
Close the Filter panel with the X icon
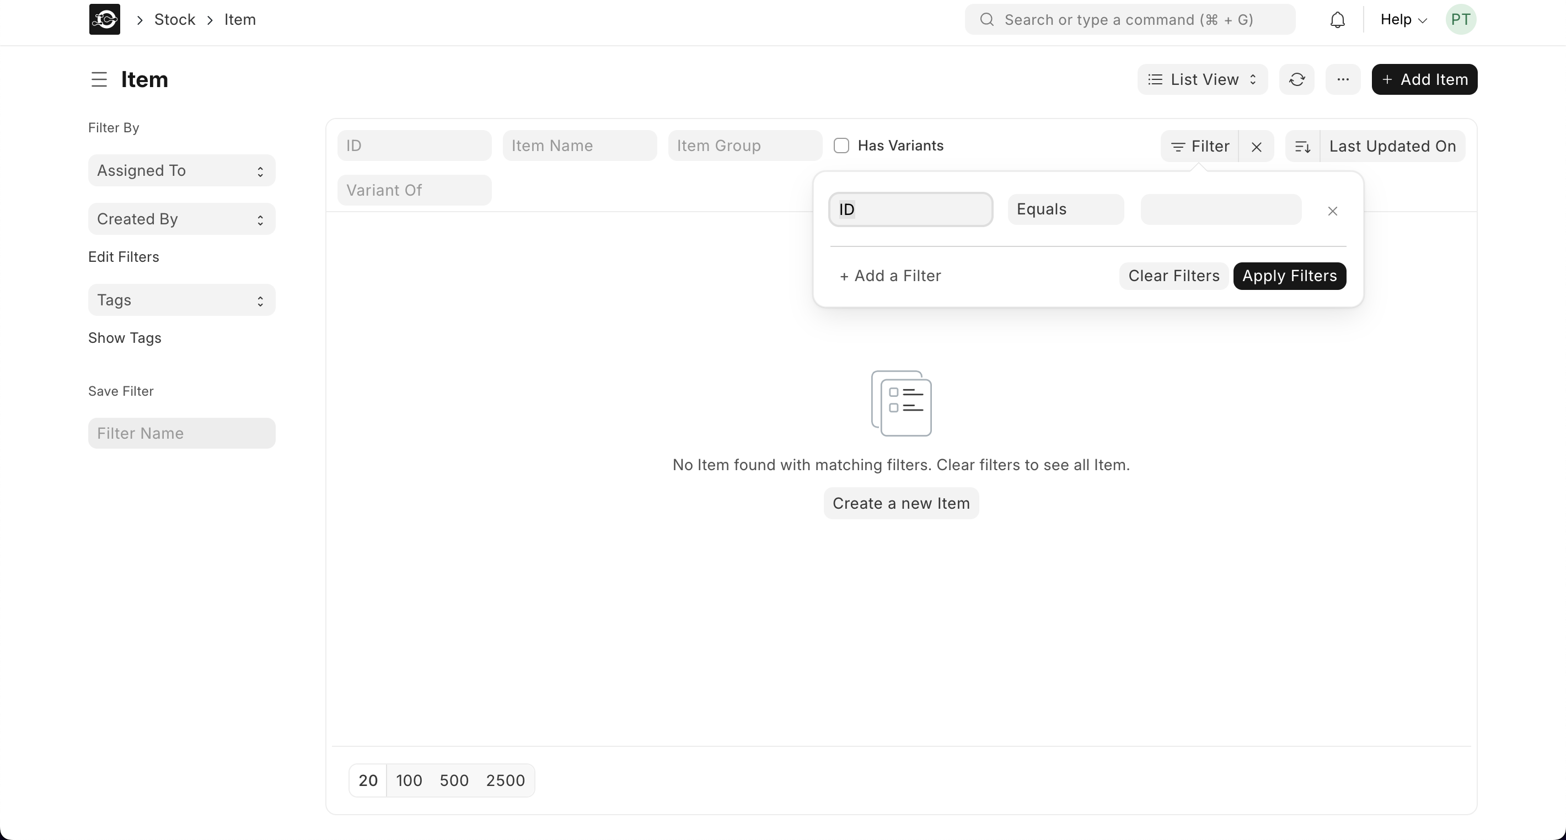click(1257, 146)
